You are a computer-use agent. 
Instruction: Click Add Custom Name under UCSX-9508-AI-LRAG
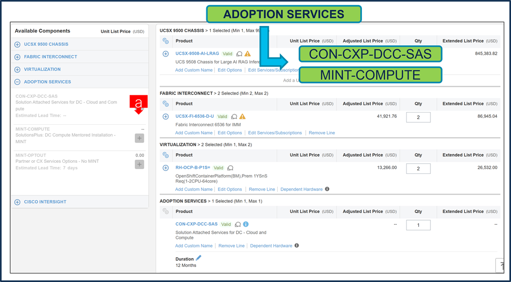pos(194,70)
